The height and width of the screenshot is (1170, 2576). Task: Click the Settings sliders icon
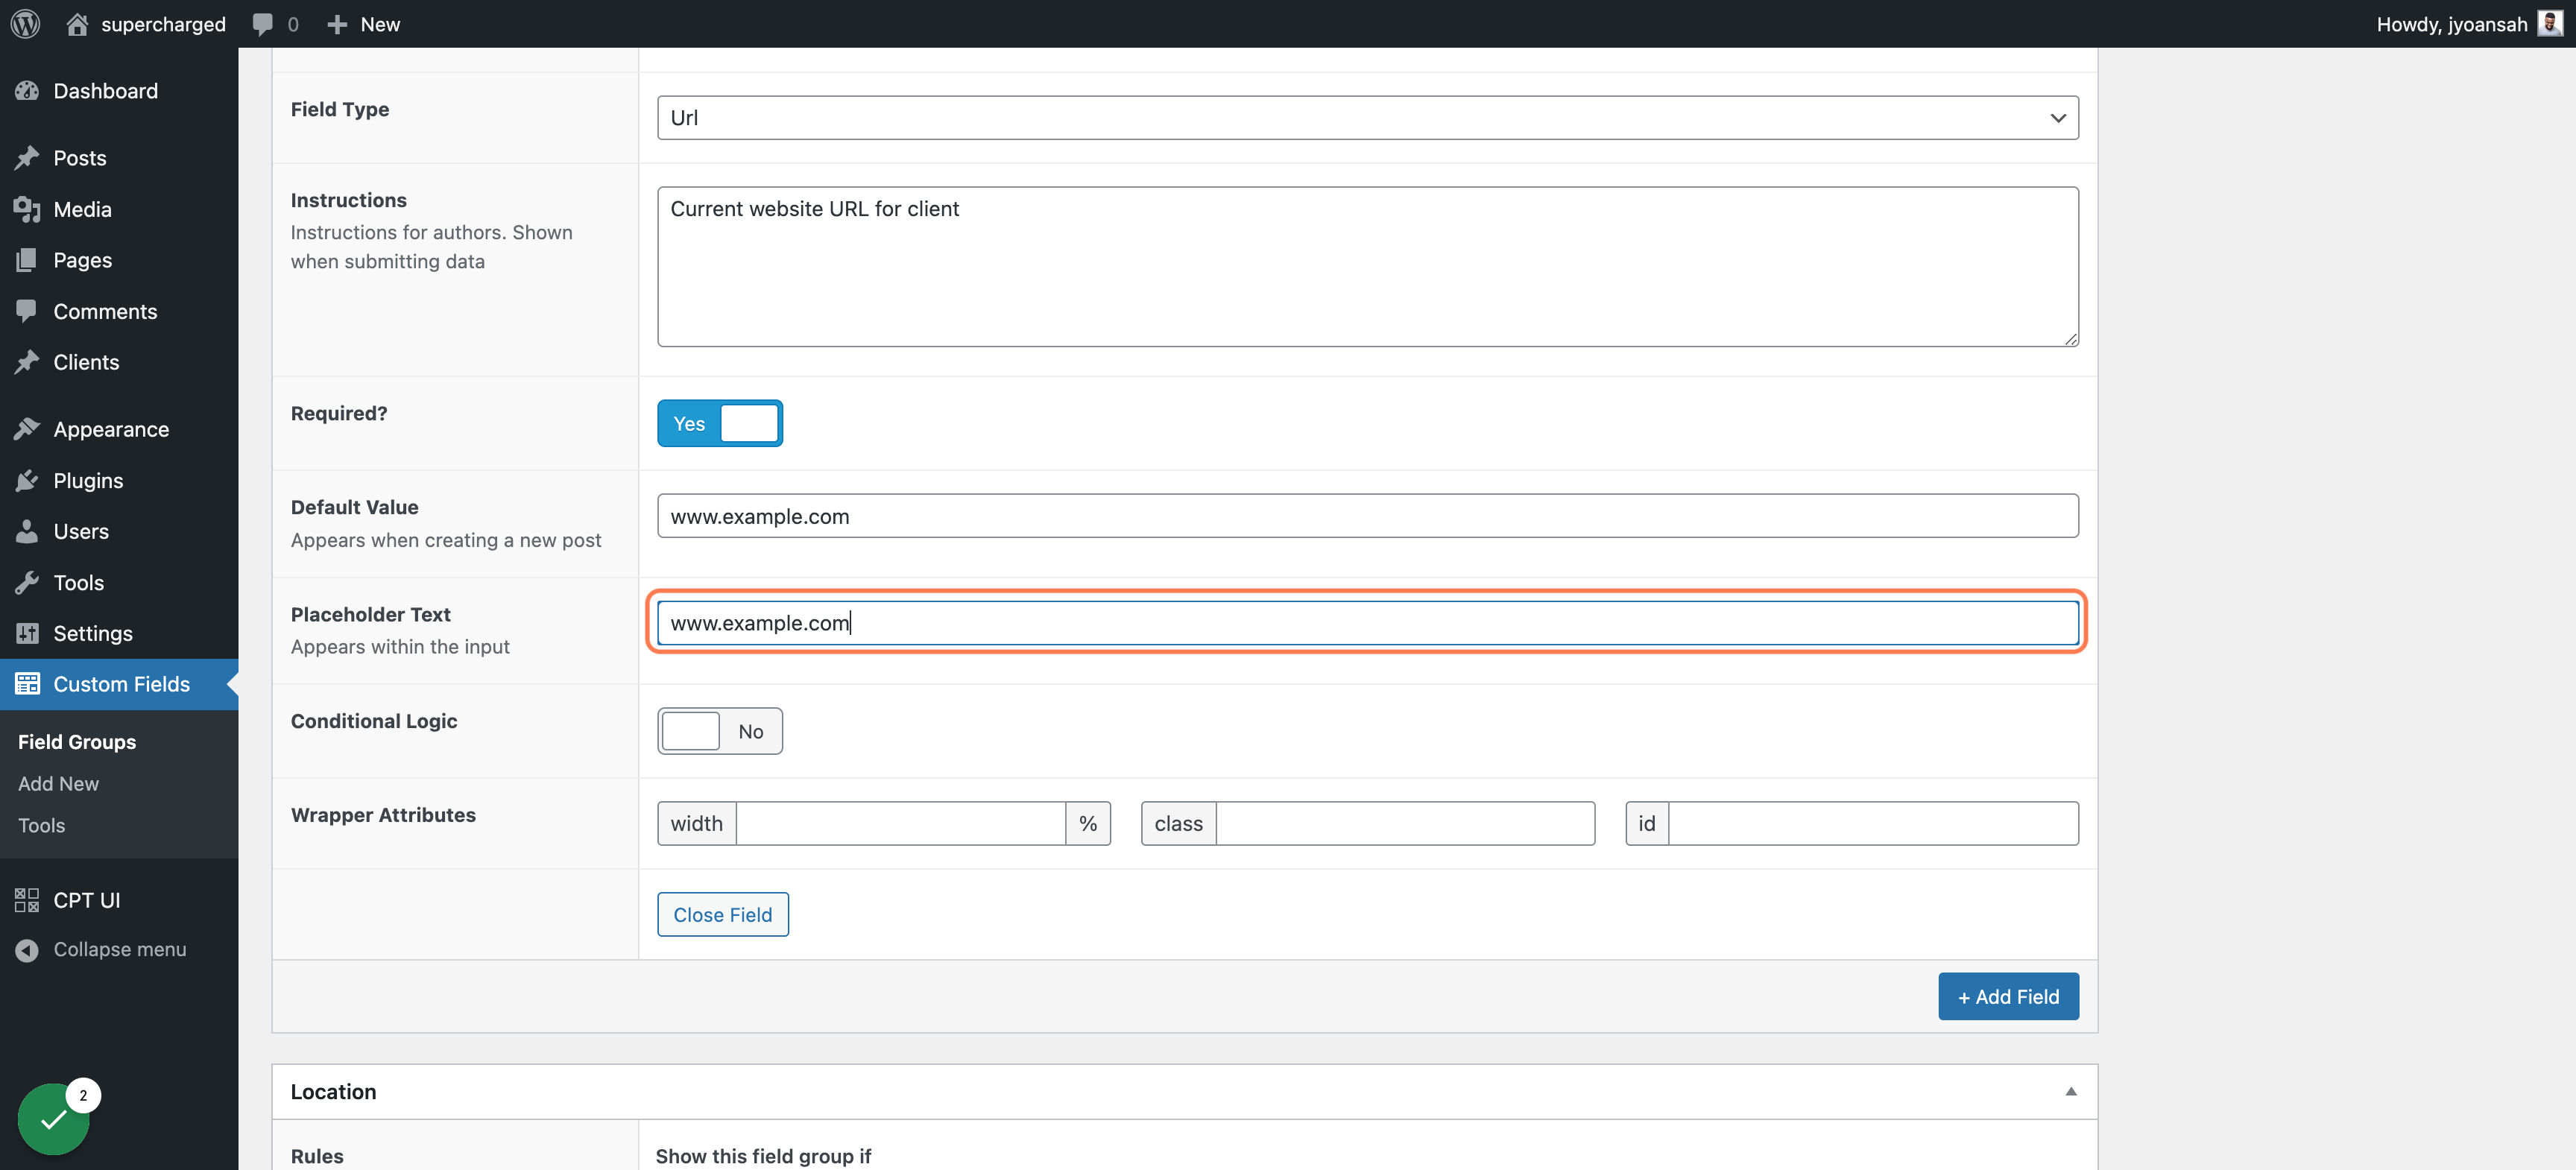coord(27,633)
